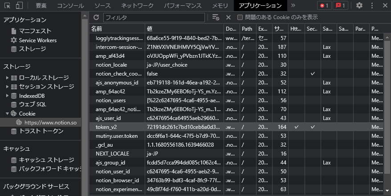
Task: Select the notion_locale cookie row
Action: pos(236,65)
